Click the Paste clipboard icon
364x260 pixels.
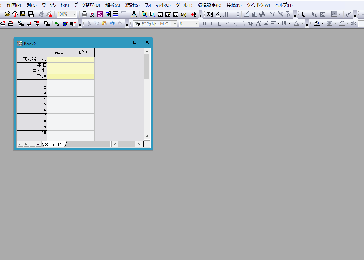pos(104,23)
